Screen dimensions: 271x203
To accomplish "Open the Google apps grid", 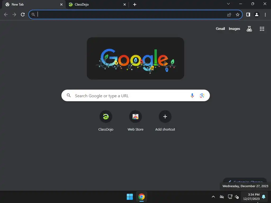I will tap(262, 29).
